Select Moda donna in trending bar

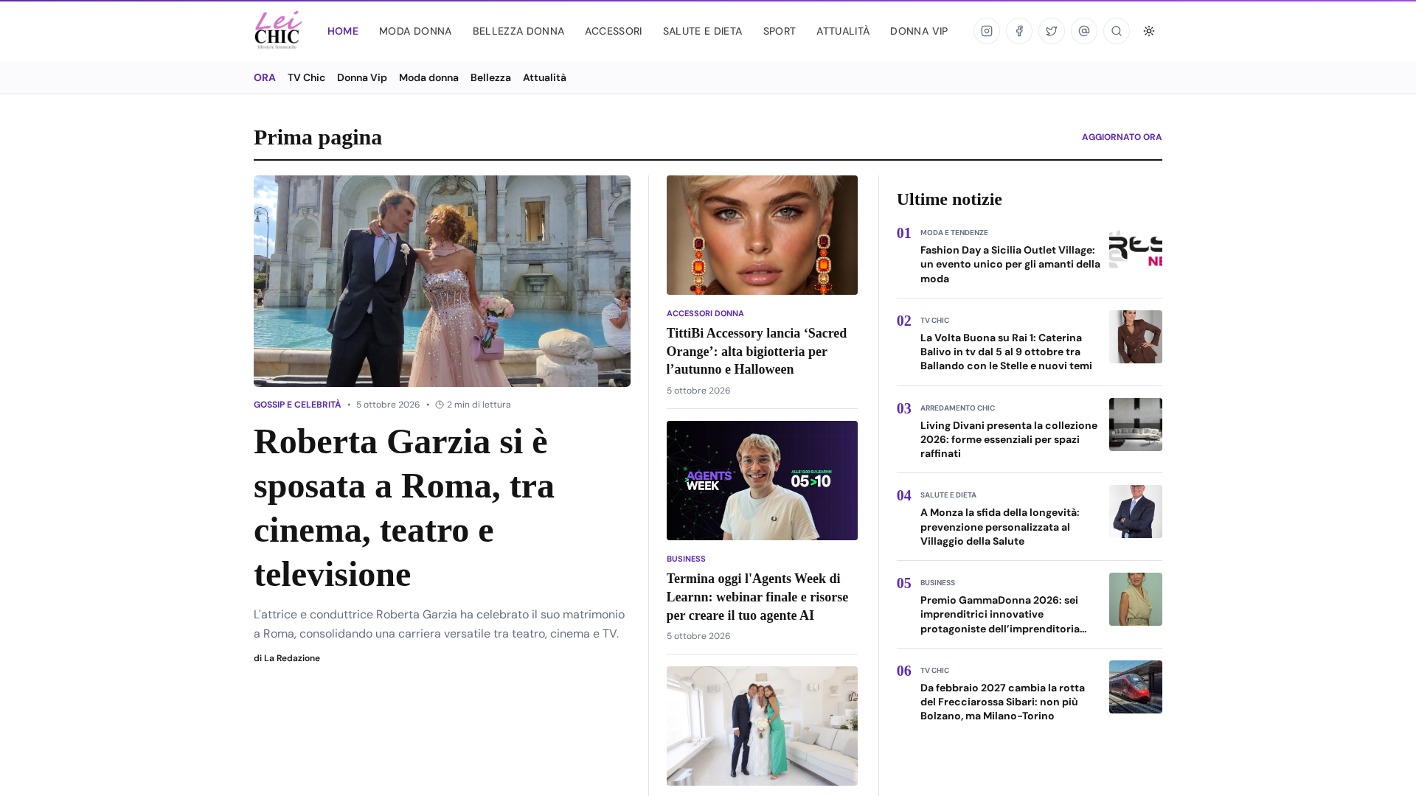[428, 77]
